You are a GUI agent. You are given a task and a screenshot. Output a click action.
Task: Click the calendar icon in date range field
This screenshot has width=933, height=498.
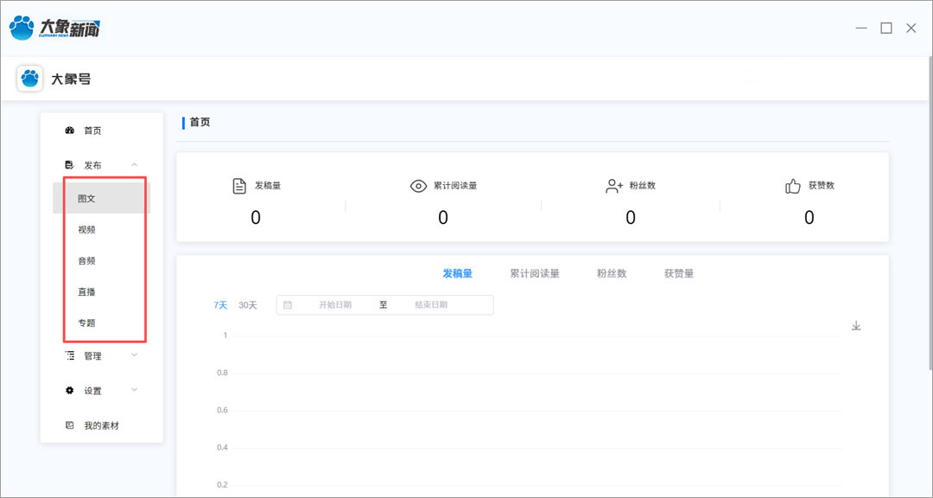click(x=288, y=305)
